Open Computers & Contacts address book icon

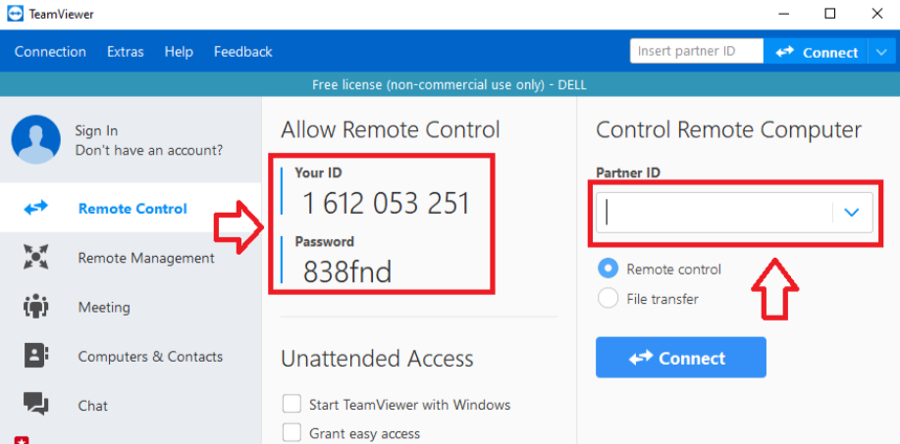pos(35,356)
